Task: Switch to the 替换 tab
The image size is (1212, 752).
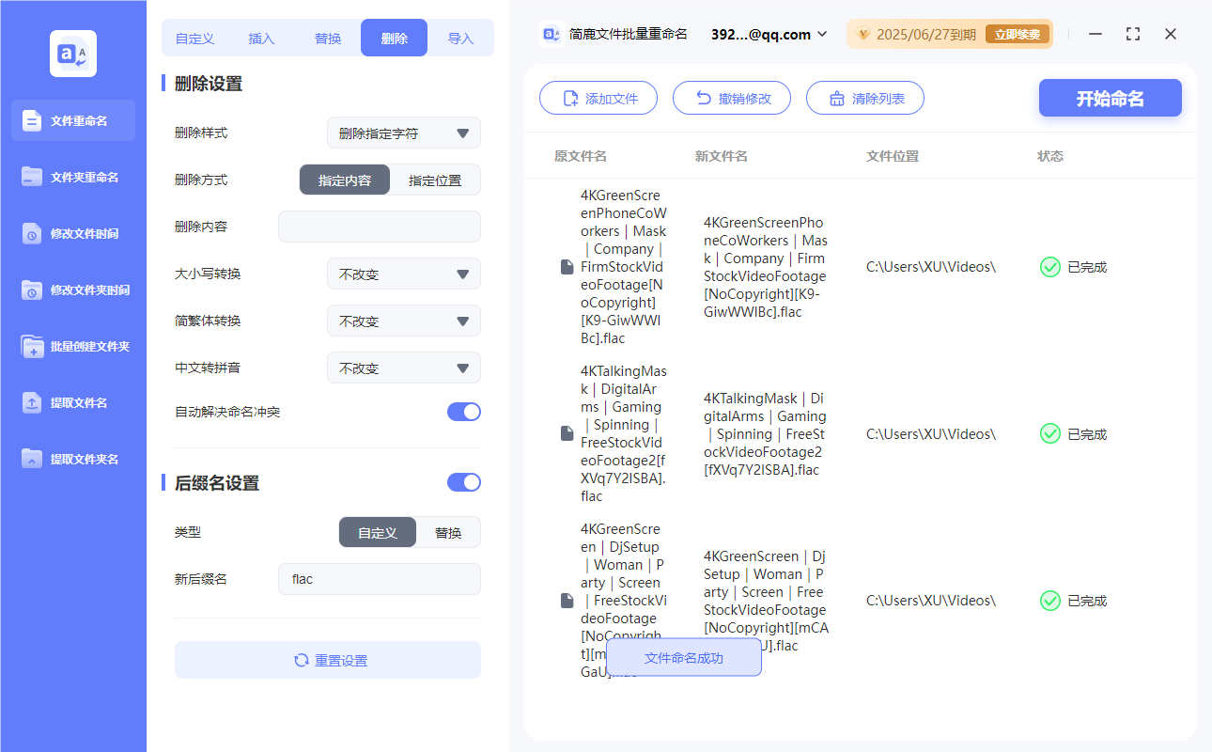Action: (x=328, y=39)
